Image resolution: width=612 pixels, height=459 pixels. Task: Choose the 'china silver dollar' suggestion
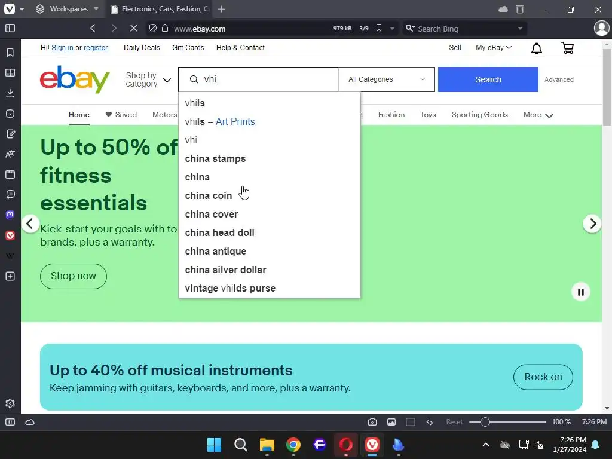[270, 270]
